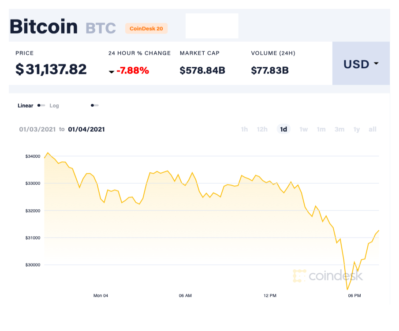Switch to the 1w timeframe
399x331 pixels.
(x=303, y=129)
